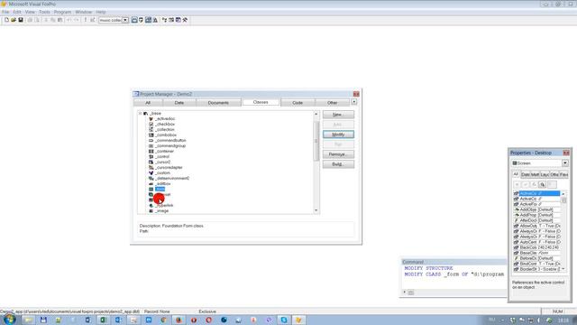Select the Layout tab in Properties window
577x325 pixels.
coord(545,174)
